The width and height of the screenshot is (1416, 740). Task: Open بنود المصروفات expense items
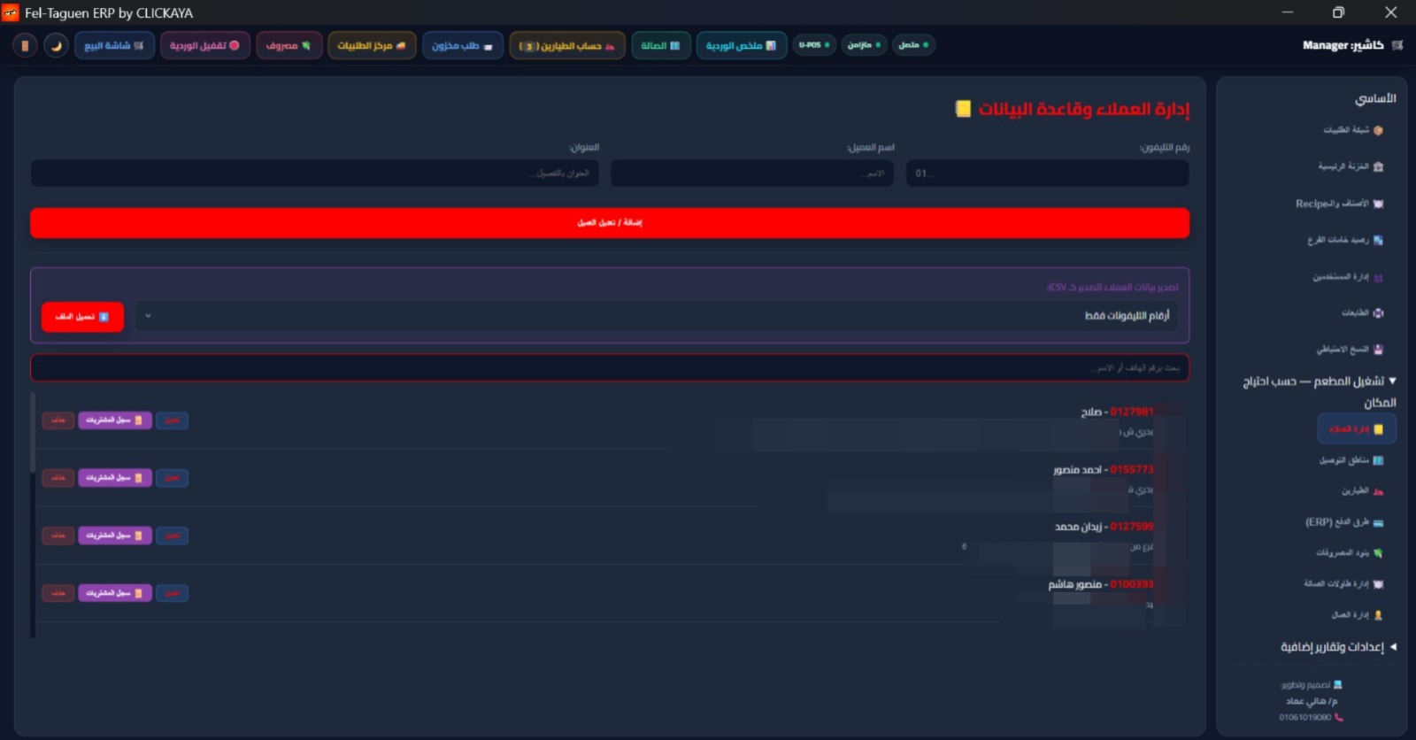pos(1349,553)
